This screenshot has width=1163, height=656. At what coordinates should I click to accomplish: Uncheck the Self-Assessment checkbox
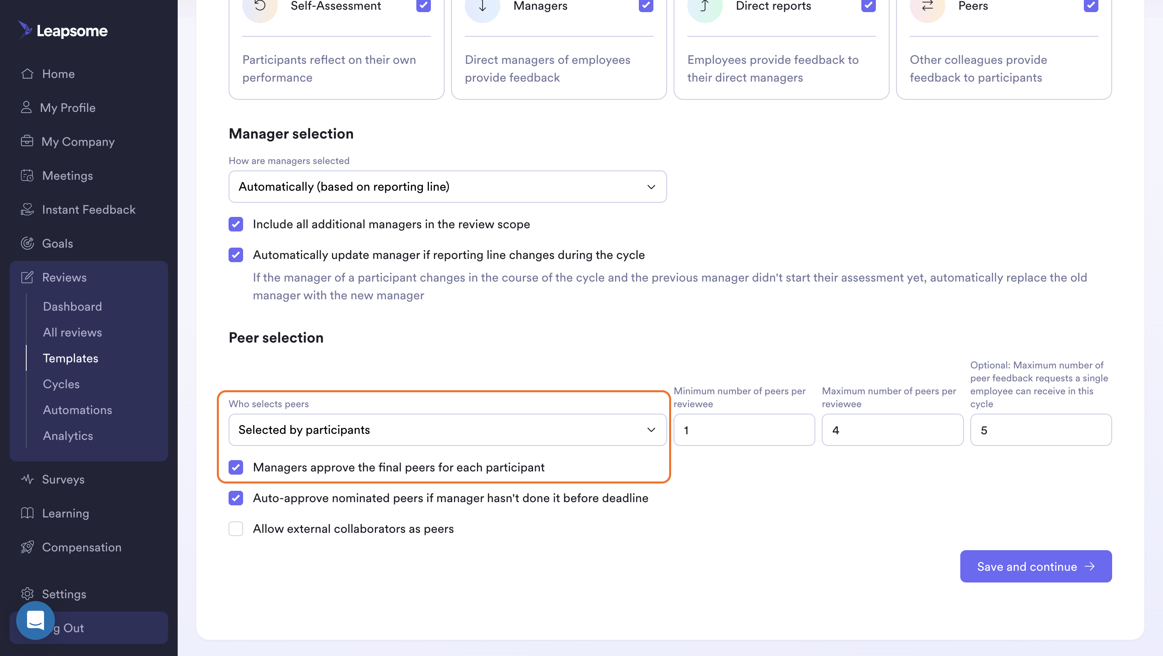424,5
